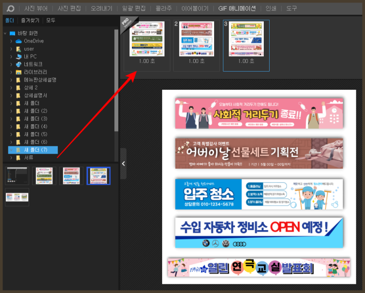Open the 도구 menu
365x293 pixels.
point(292,9)
